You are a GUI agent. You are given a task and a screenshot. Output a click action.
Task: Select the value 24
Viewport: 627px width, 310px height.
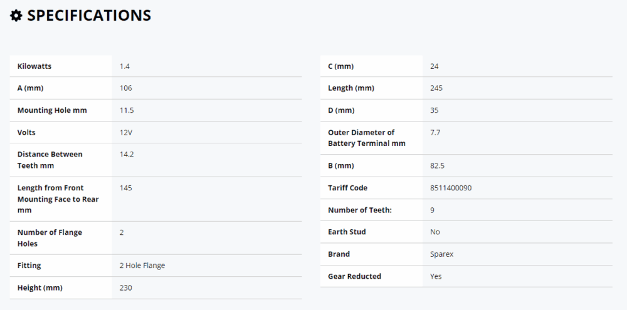click(435, 66)
